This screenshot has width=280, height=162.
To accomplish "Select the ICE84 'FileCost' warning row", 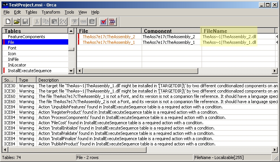I will pos(140,123).
